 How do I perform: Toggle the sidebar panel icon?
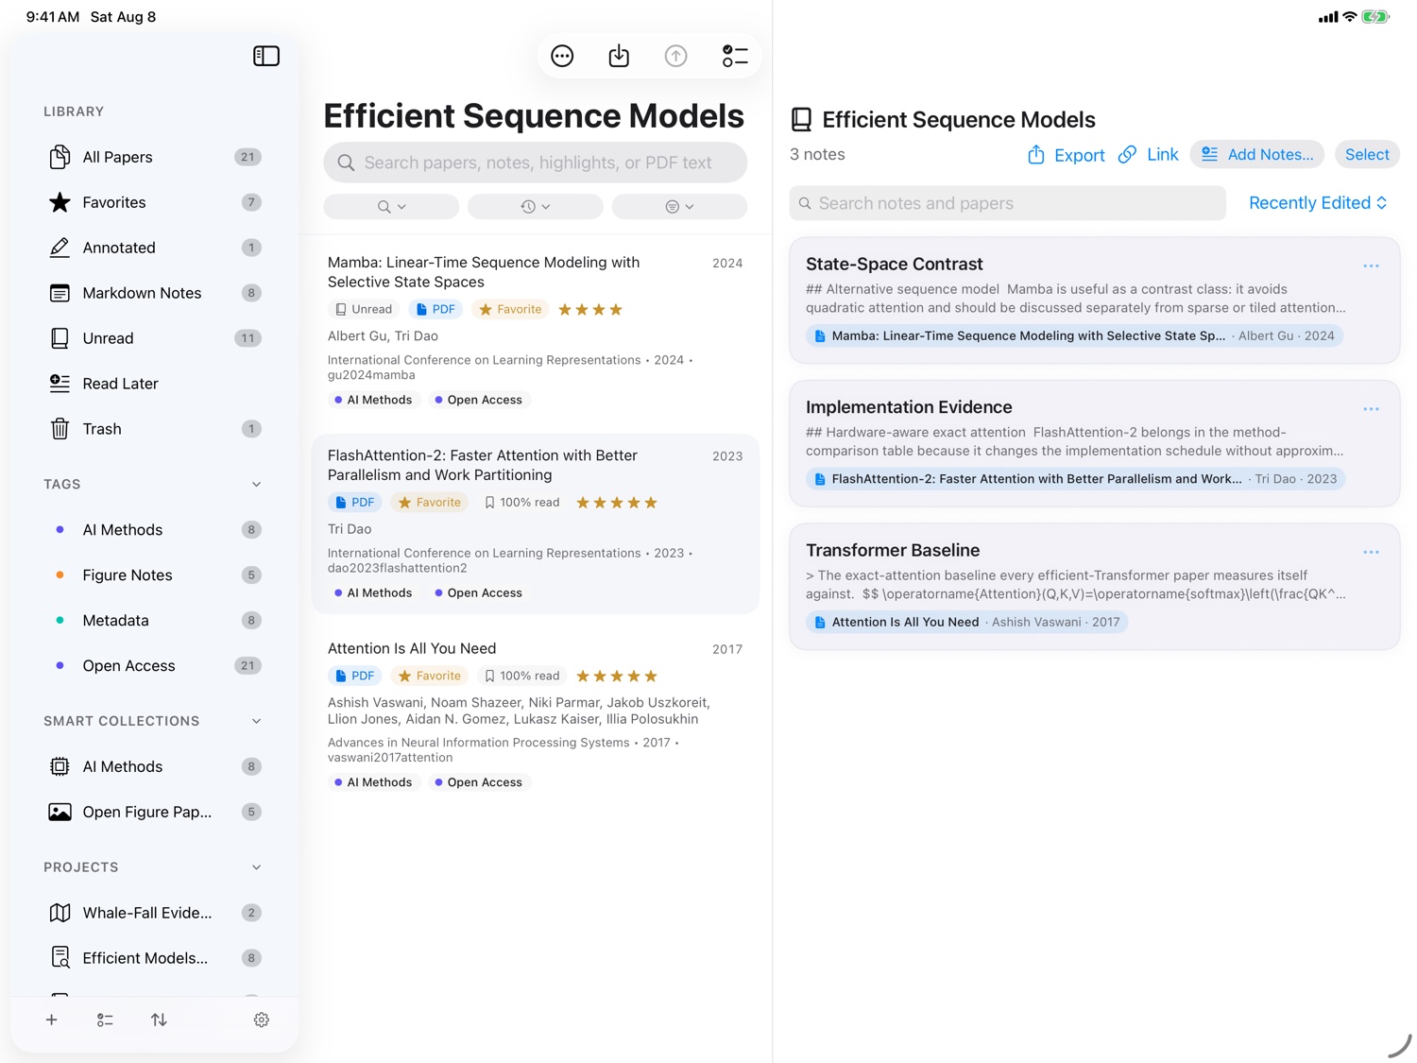(x=266, y=57)
